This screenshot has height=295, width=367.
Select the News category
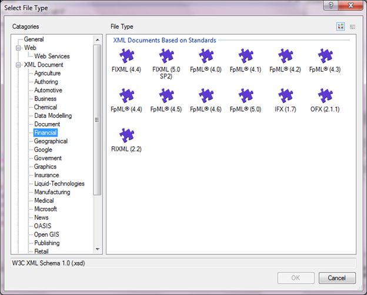pos(41,217)
